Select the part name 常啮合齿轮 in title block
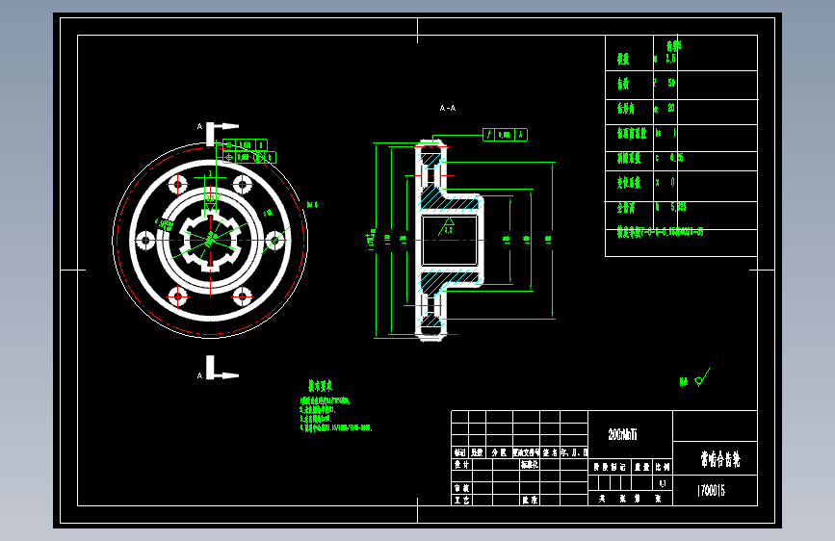 point(720,458)
